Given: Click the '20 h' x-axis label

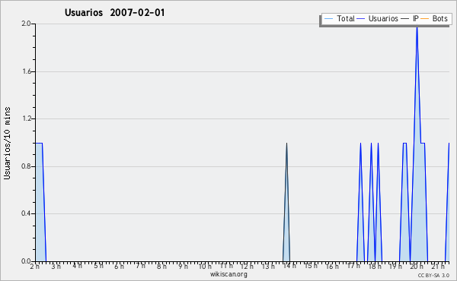Looking at the screenshot, I should pyautogui.click(x=417, y=266).
